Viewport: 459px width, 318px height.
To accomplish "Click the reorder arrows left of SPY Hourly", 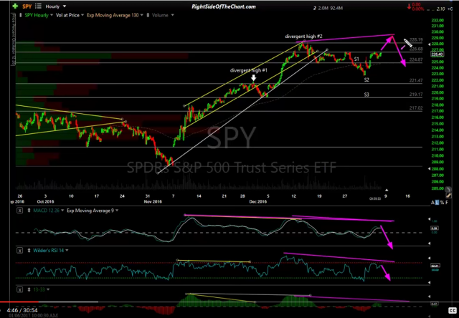I will (x=20, y=15).
